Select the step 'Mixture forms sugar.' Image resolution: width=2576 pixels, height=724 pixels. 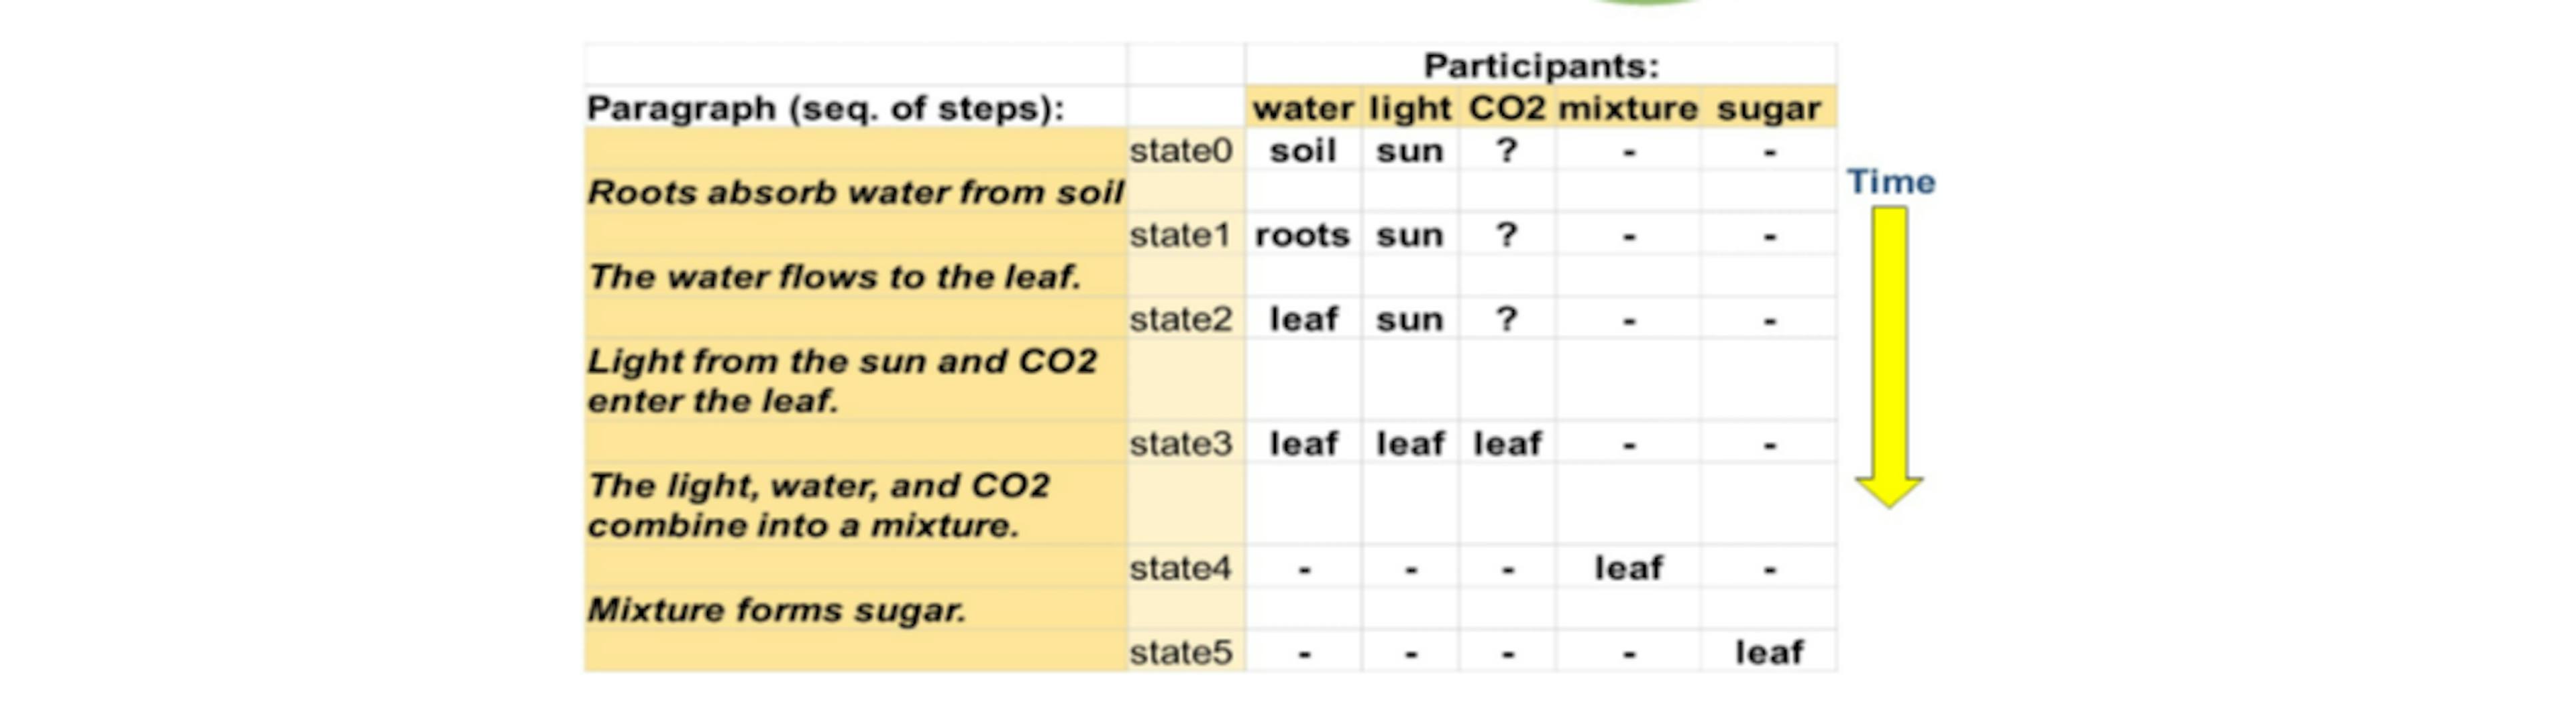(777, 610)
